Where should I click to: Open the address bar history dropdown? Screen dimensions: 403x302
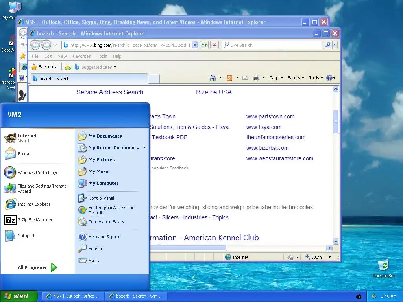[195, 45]
